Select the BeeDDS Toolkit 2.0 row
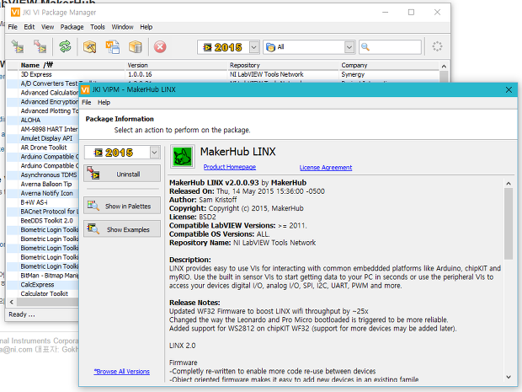Image resolution: width=522 pixels, height=392 pixels. 43,221
